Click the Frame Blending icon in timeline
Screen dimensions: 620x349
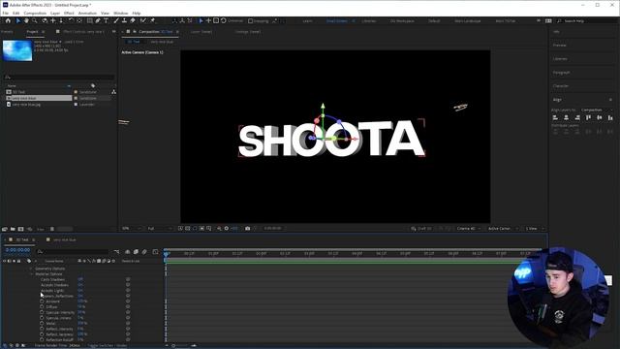click(x=136, y=252)
